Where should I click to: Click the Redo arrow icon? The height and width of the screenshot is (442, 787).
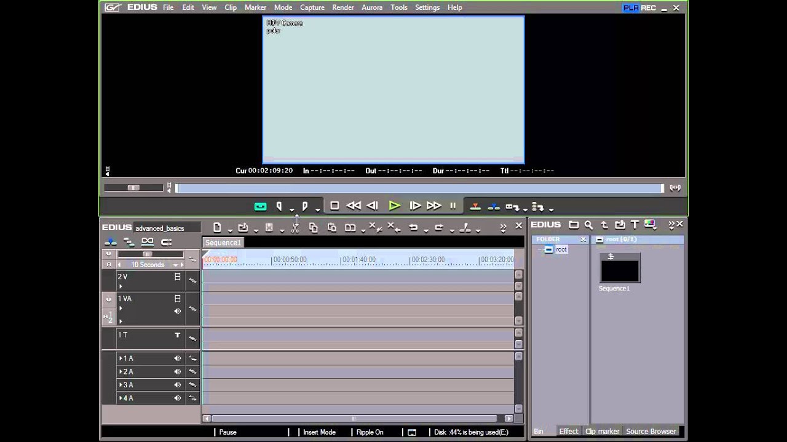439,228
